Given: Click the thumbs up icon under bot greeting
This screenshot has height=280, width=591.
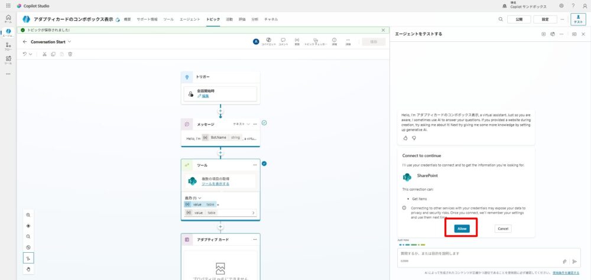Looking at the screenshot, I should 405,138.
